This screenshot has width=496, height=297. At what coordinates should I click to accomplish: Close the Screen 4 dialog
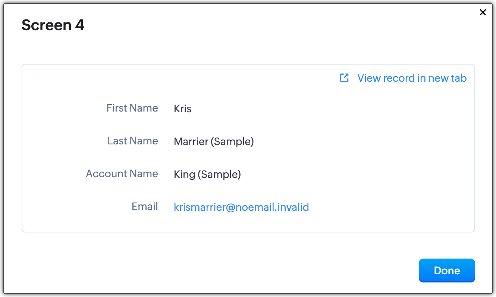pyautogui.click(x=483, y=12)
